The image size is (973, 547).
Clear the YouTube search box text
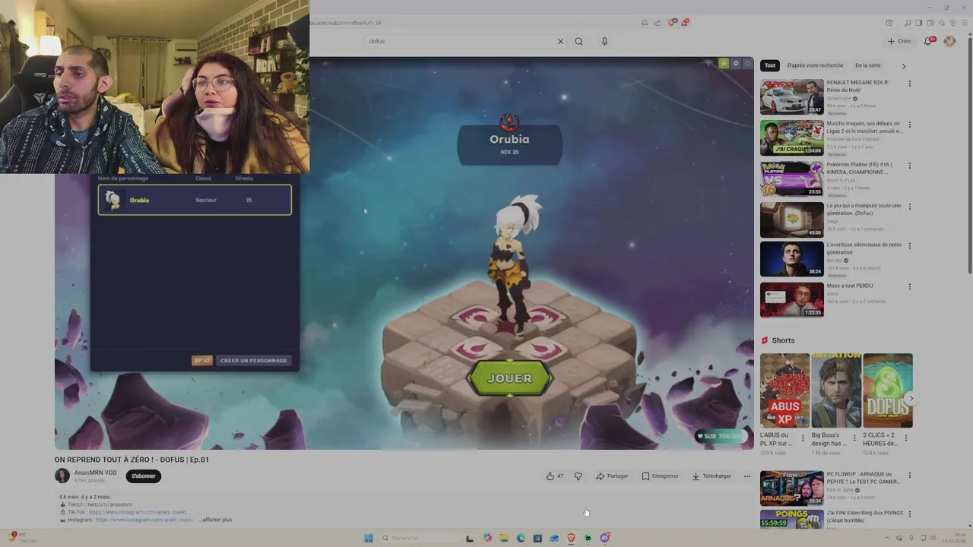point(560,41)
